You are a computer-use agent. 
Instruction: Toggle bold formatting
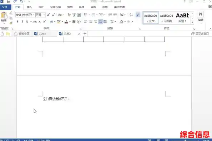[17, 22]
